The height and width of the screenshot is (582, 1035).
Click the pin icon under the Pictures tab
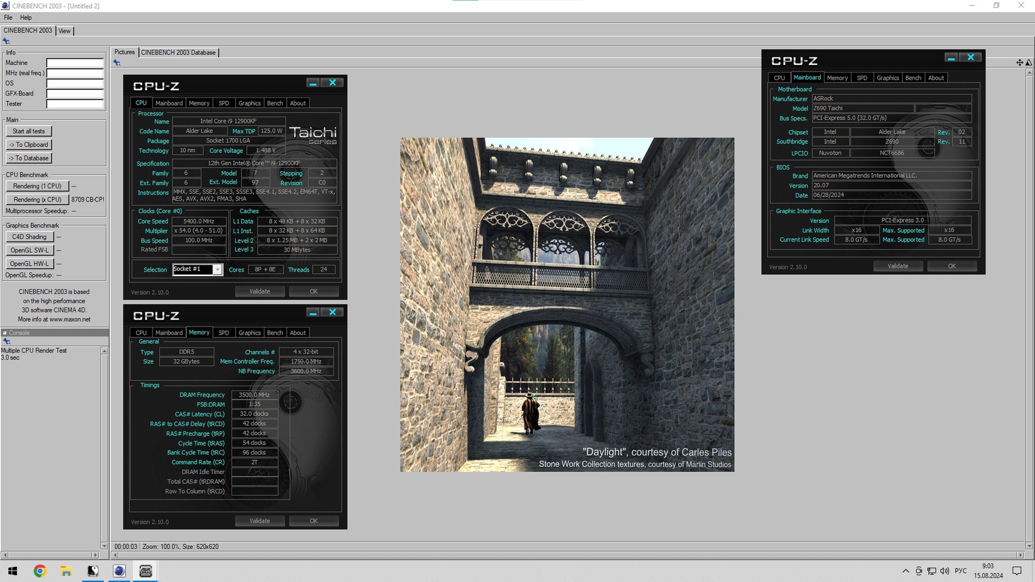tap(116, 63)
